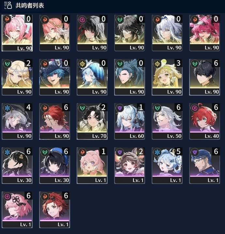Click the resonator list header icon
225x234 pixels.
point(8,5)
